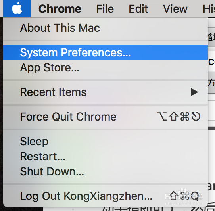This screenshot has width=215, height=211.
Task: Open the partially visible History menu
Action: 209,9
